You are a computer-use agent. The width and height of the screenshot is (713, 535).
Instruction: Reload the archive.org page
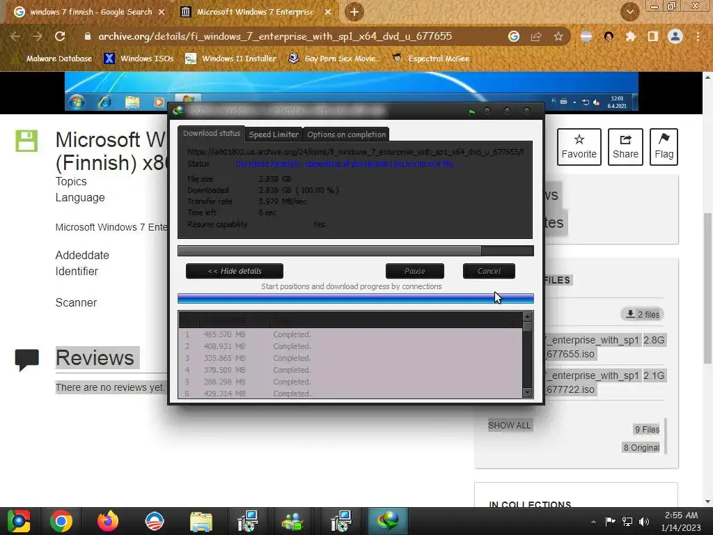coord(60,36)
